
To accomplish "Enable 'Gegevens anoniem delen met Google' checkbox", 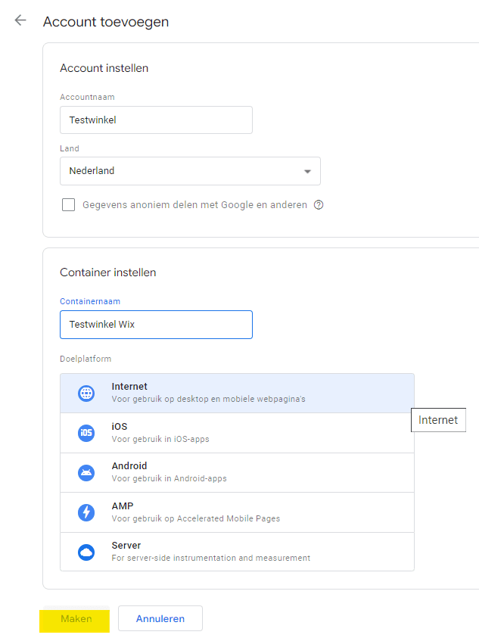I will point(69,205).
